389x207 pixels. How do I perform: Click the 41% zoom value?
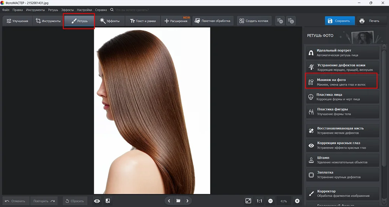coord(284,201)
